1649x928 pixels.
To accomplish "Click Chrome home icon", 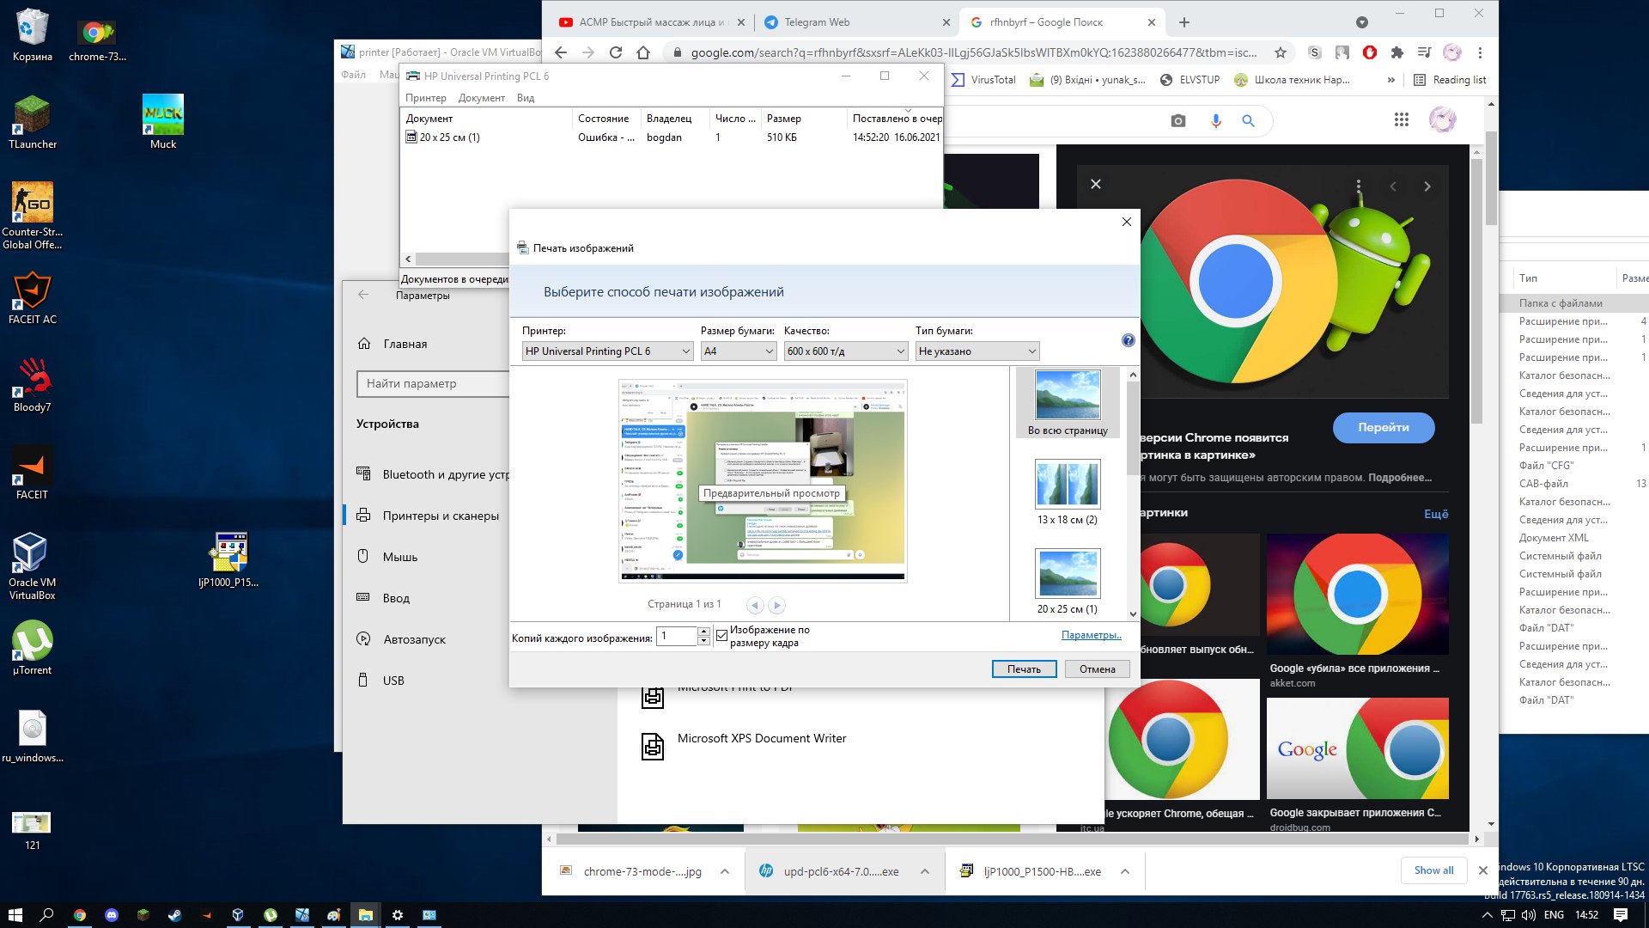I will pyautogui.click(x=643, y=52).
